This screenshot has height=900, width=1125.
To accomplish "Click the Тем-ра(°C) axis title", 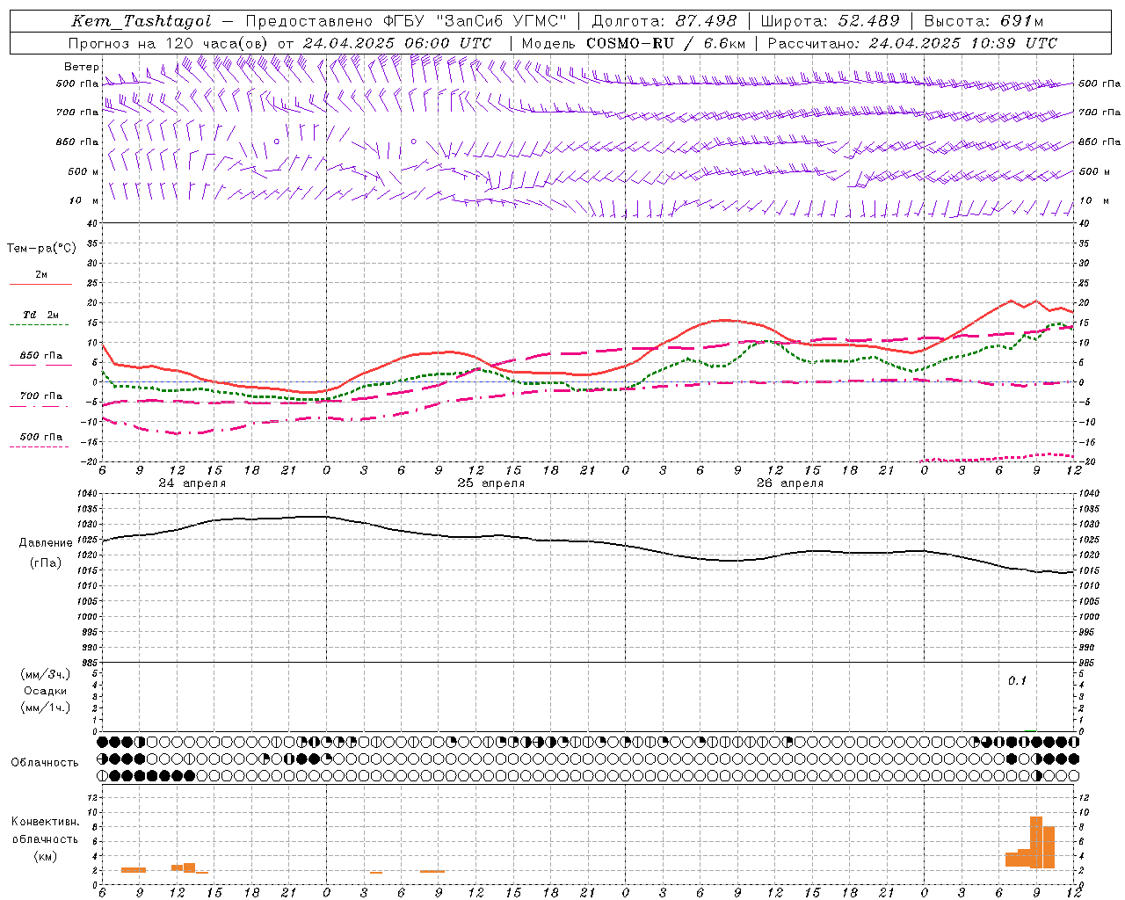I will coord(41,249).
